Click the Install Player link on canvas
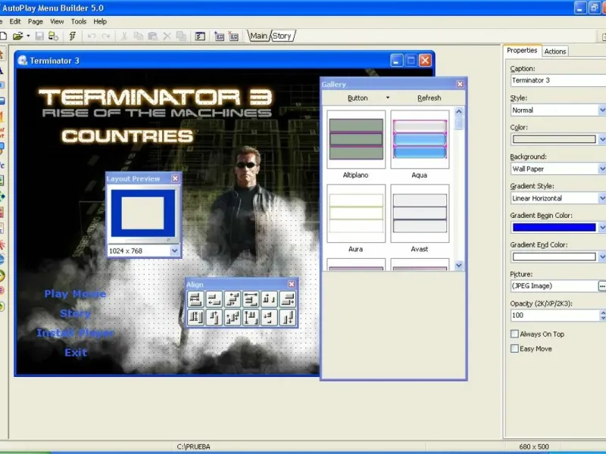 pos(75,333)
